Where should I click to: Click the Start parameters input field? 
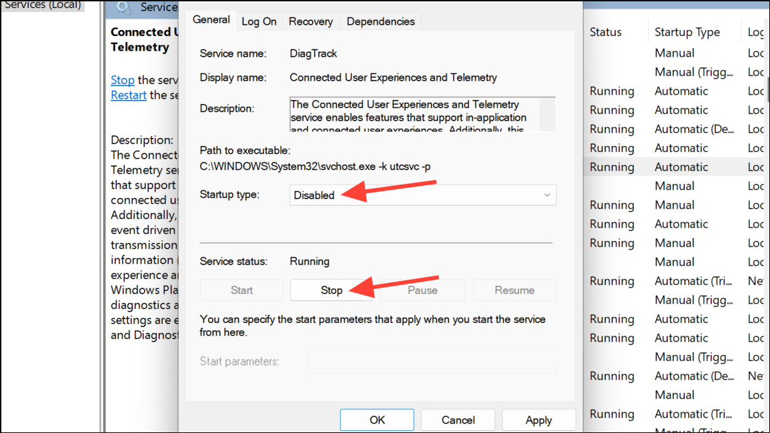pos(432,362)
